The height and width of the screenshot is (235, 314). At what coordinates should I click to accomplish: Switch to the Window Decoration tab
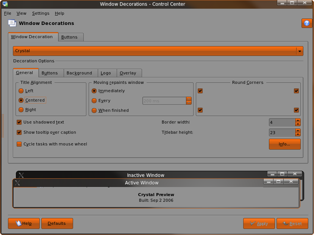[33, 37]
